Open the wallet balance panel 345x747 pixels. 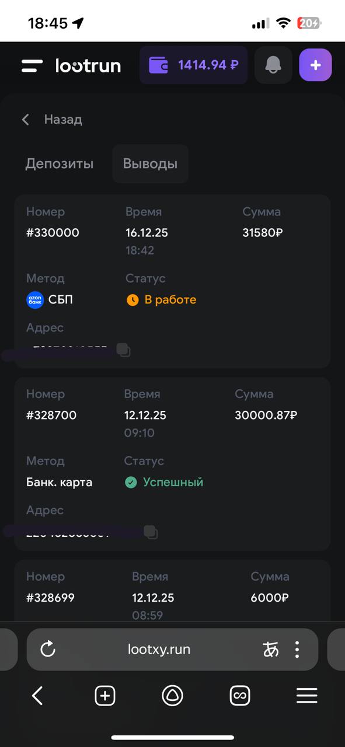193,65
